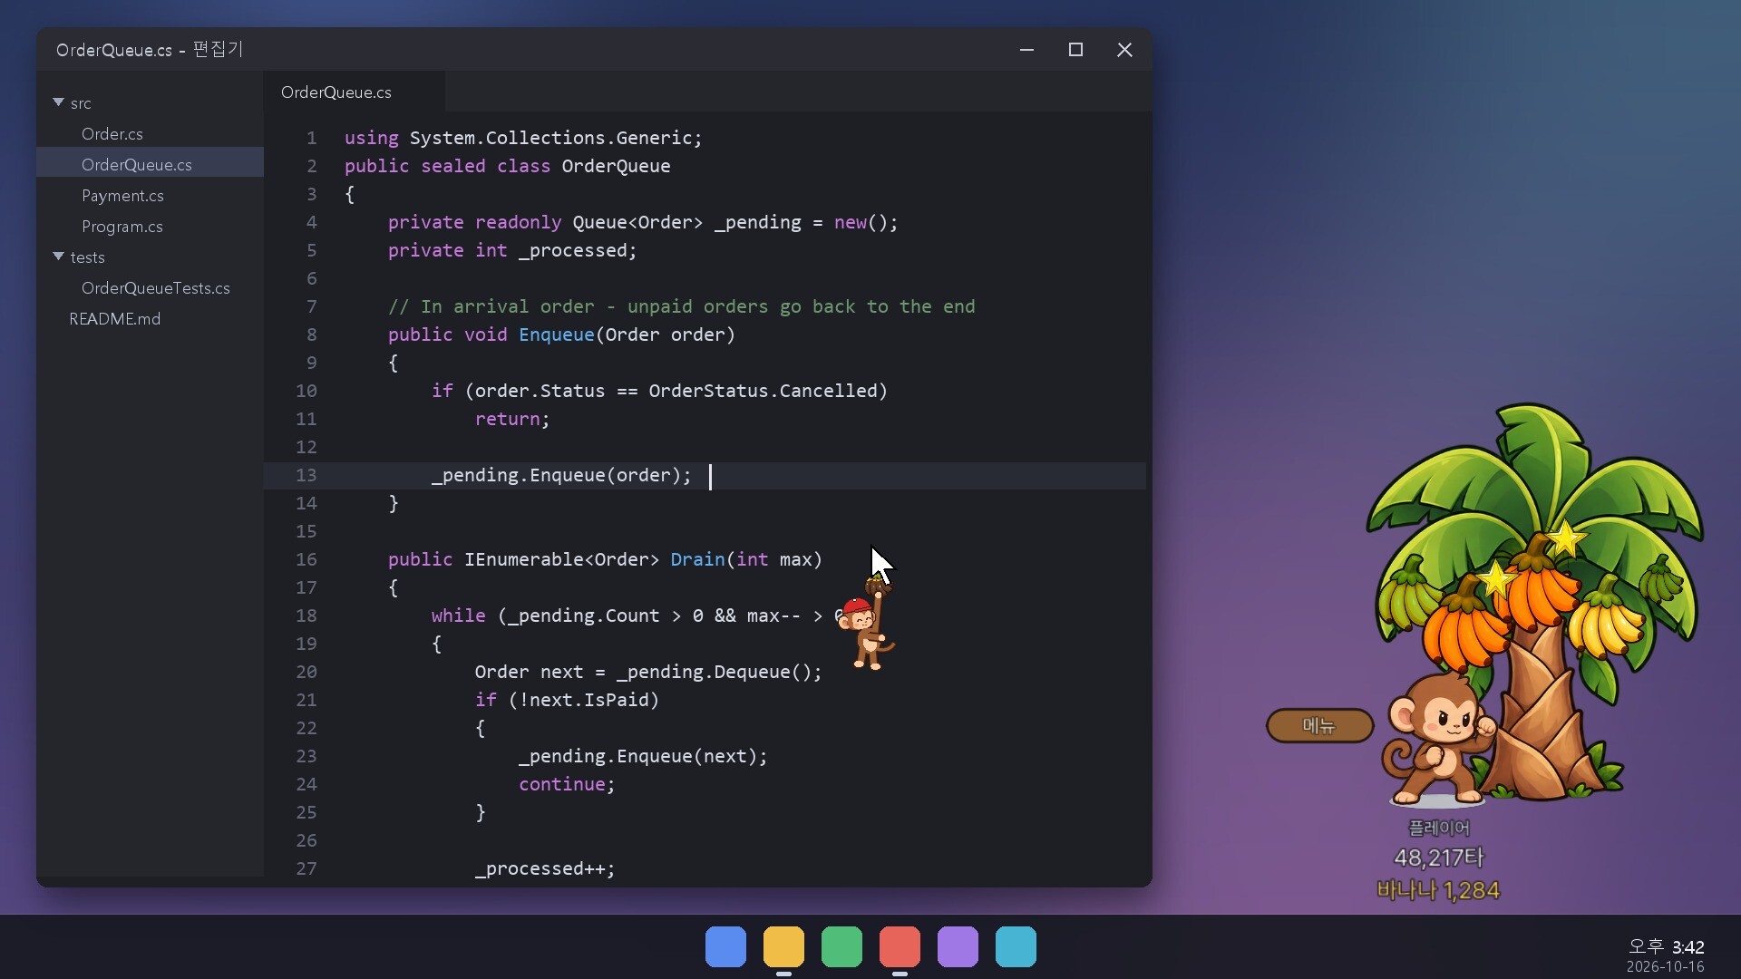Click the Drain method name on line 16

tap(697, 559)
